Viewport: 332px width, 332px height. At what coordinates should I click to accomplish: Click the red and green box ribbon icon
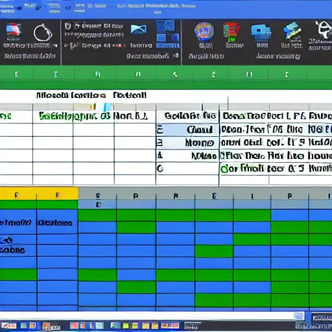[x=231, y=32]
